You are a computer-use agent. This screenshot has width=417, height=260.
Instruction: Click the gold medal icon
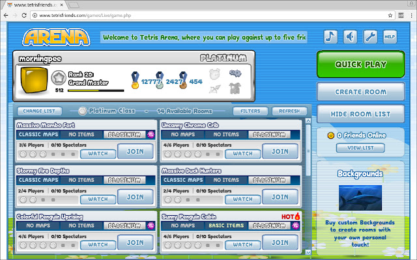pyautogui.click(x=135, y=80)
